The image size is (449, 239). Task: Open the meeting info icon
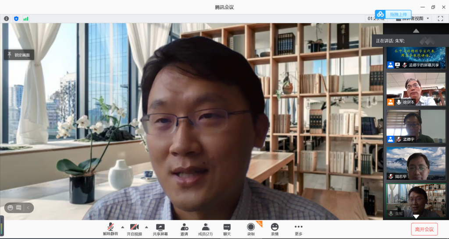point(6,18)
